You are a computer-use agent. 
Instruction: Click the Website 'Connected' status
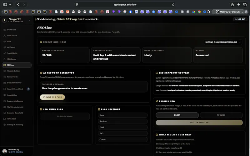tap(202, 55)
